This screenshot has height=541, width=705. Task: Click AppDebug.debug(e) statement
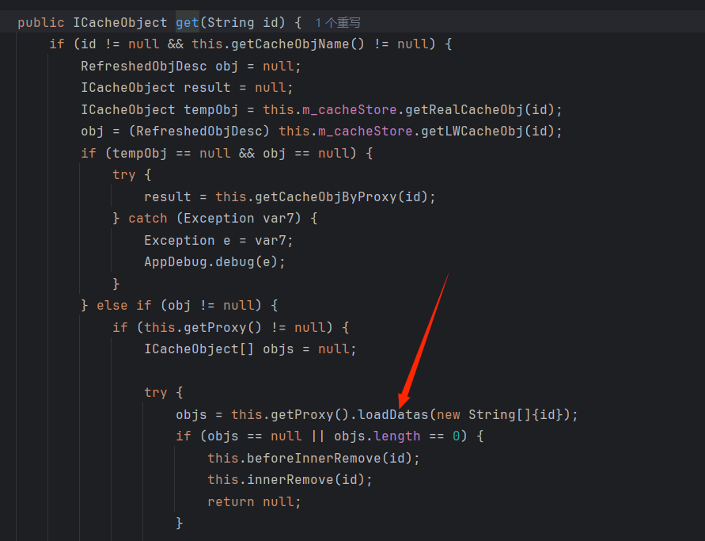click(x=214, y=262)
